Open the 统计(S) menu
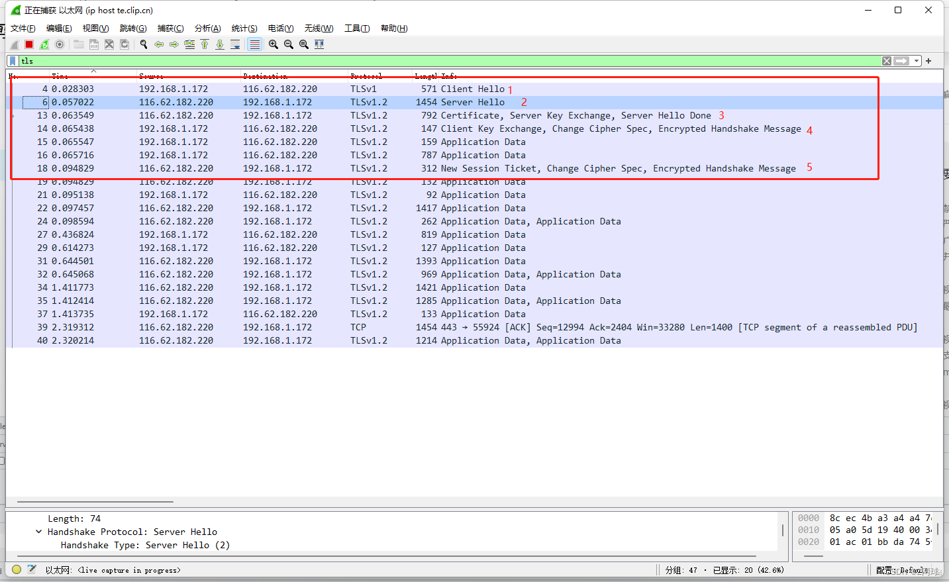Viewport: 949px width, 582px height. point(244,28)
